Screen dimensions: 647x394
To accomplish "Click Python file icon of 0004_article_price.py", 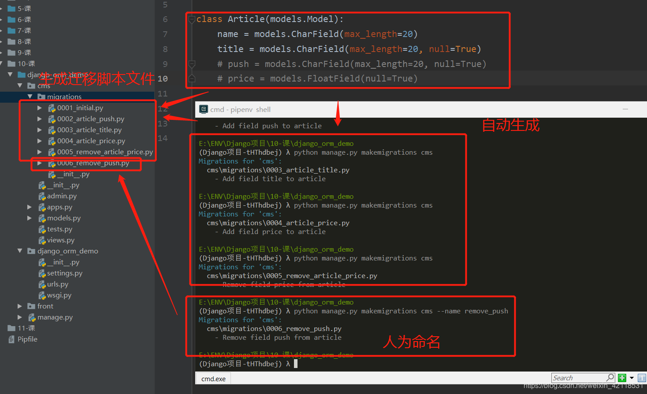I will point(52,141).
